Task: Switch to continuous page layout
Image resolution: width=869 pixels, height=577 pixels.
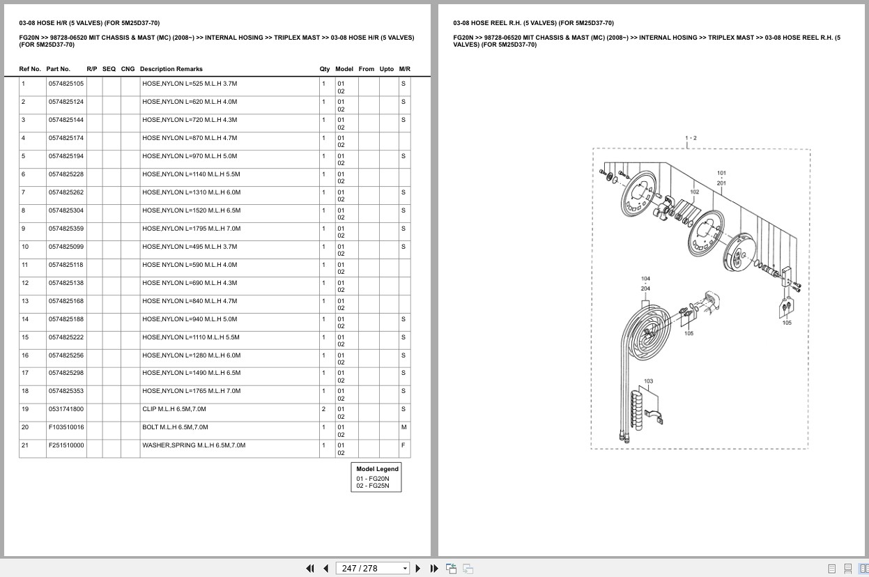Action: 847,569
